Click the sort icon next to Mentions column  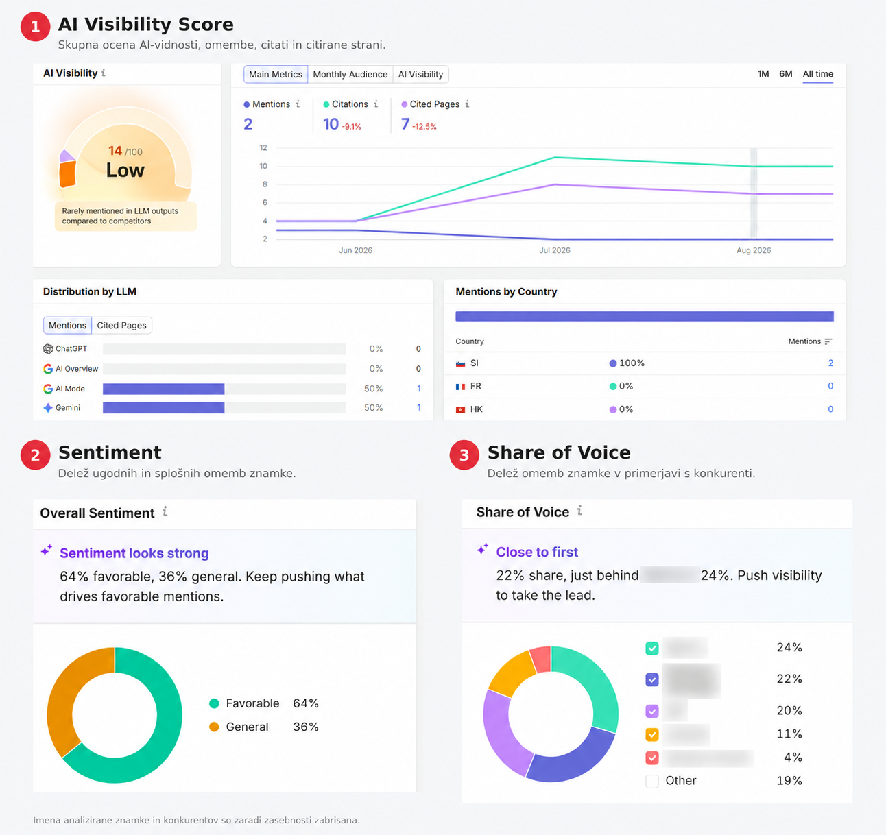[x=828, y=341]
